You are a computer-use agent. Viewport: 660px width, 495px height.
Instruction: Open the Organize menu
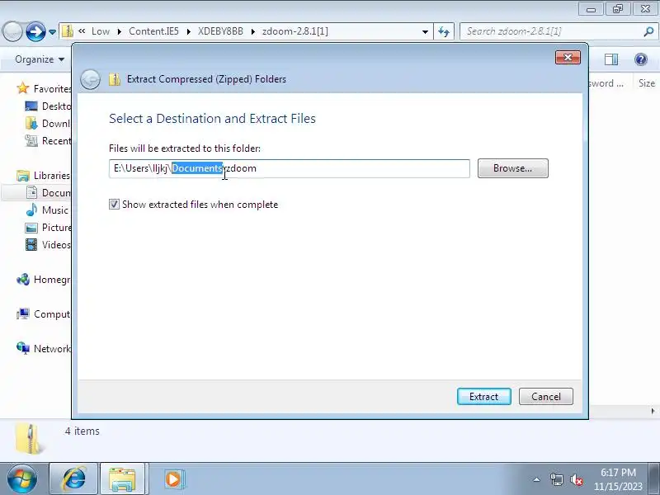click(x=40, y=59)
